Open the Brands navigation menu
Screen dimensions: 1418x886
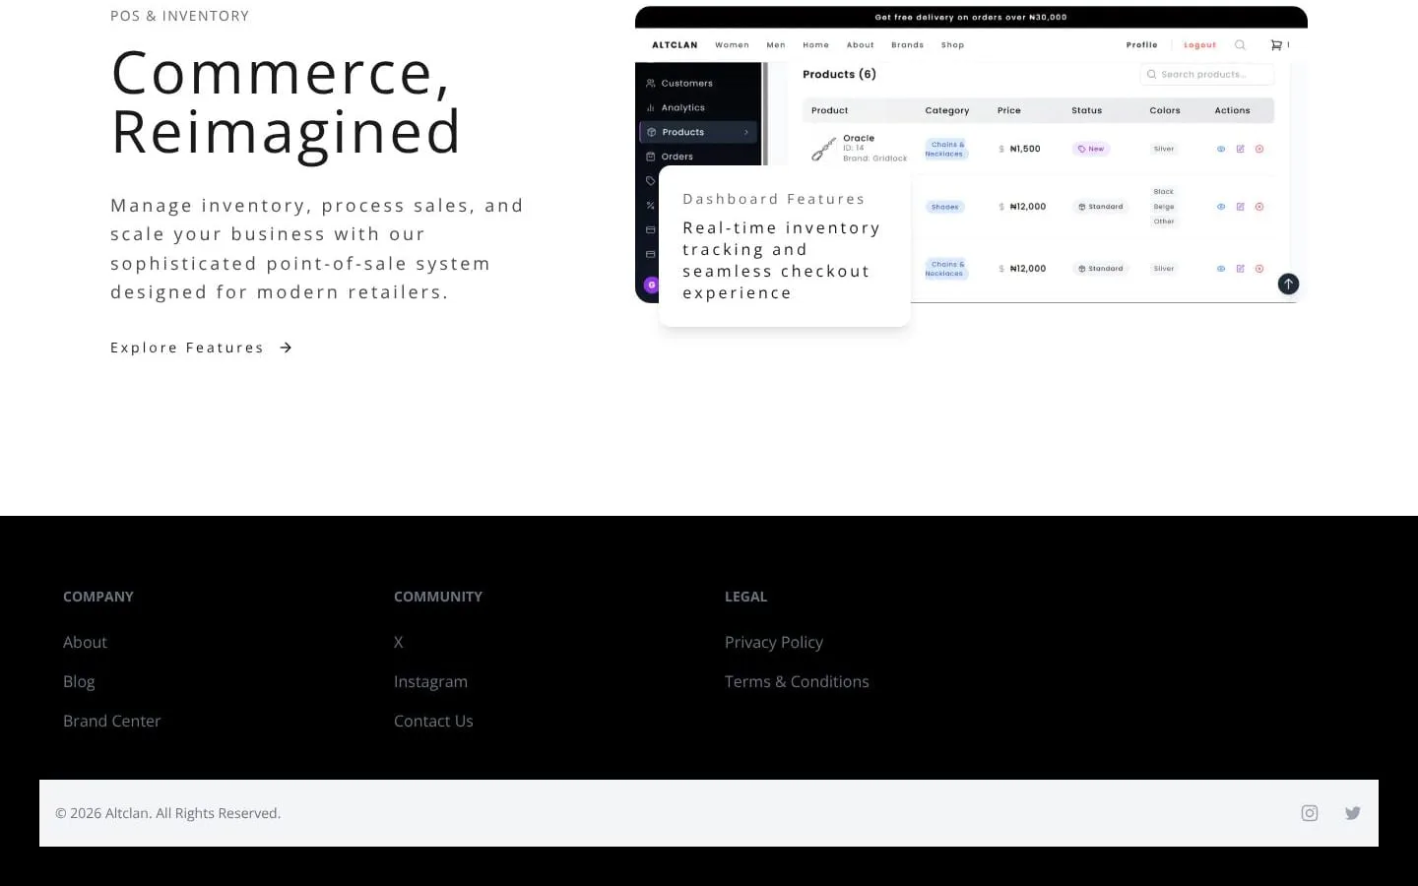pyautogui.click(x=907, y=45)
